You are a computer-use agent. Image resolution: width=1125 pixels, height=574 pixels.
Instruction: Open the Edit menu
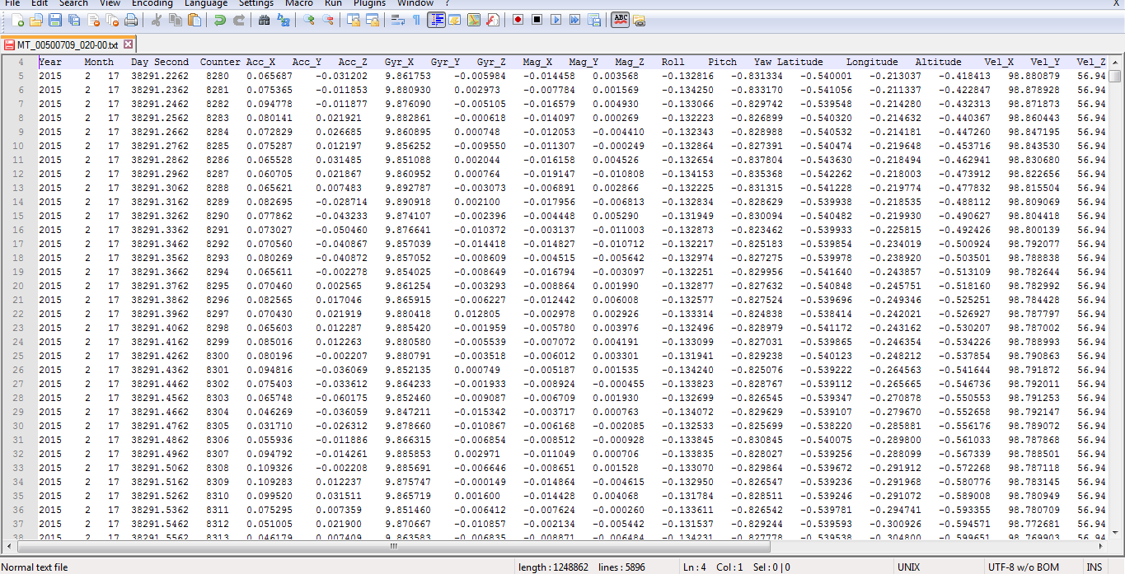pos(40,3)
